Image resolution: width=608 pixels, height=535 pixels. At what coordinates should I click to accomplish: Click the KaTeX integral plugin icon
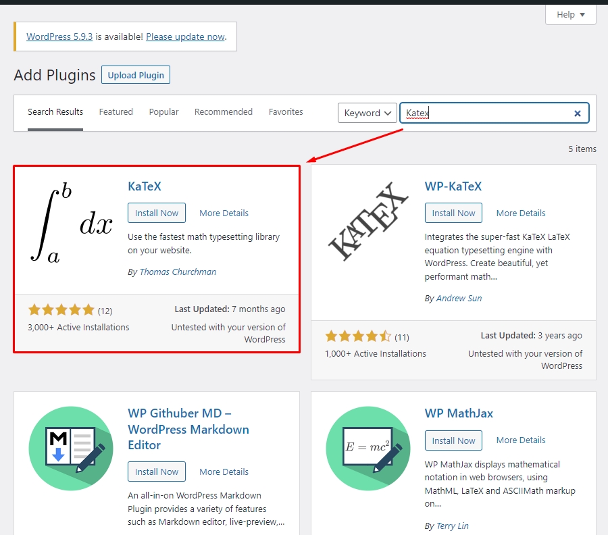tap(72, 224)
